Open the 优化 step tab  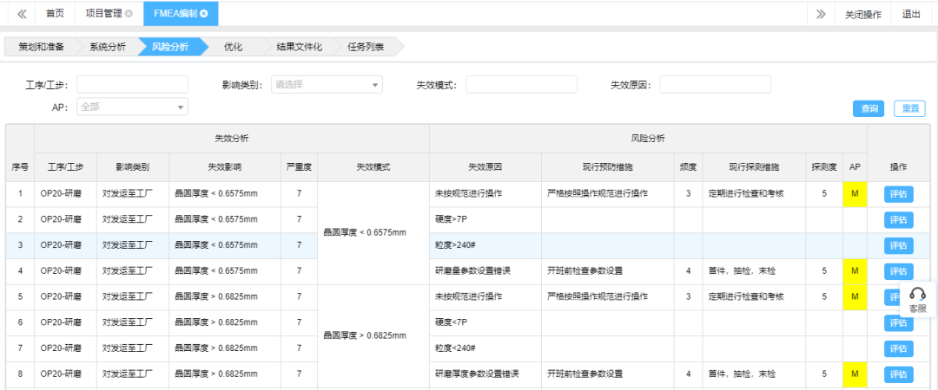point(233,47)
